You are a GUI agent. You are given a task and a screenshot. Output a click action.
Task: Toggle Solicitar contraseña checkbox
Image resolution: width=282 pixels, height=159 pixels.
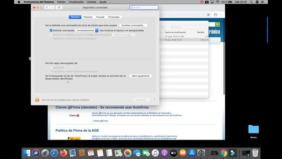point(51,30)
